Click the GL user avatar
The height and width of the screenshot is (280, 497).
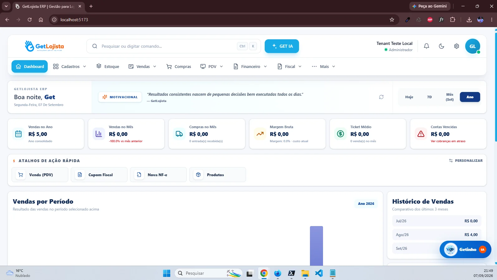[473, 46]
